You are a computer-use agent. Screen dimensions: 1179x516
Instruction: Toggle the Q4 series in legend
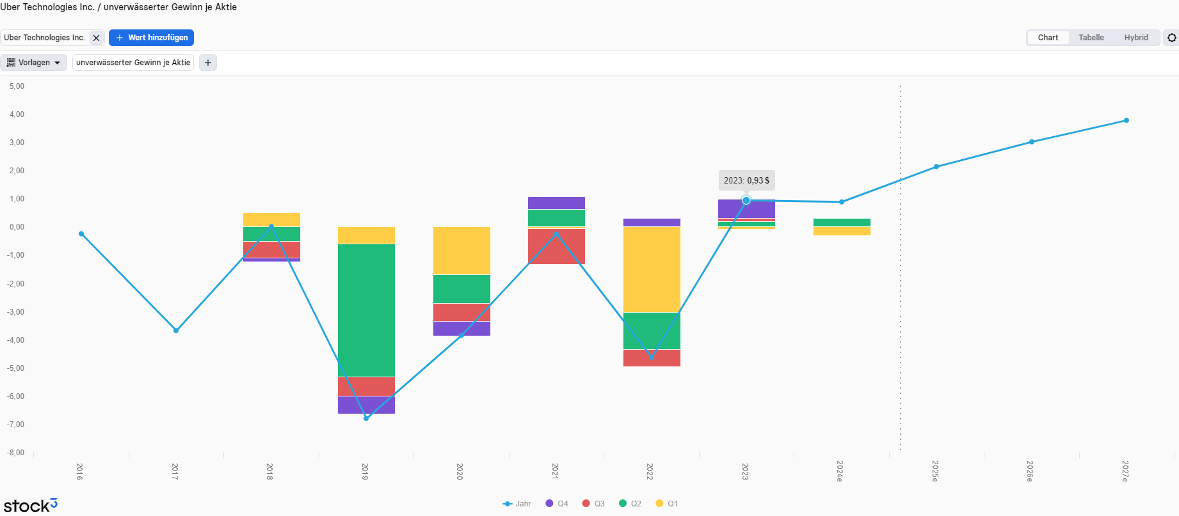click(x=557, y=504)
